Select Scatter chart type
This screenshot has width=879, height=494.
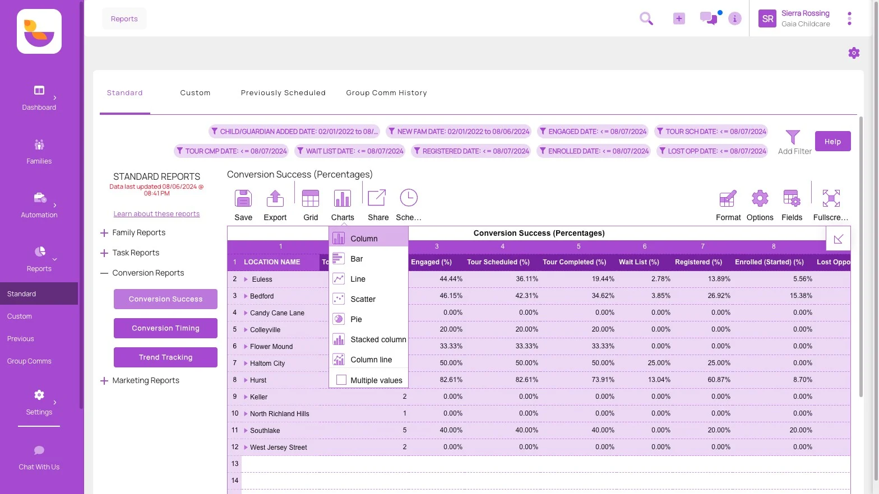[x=368, y=299]
